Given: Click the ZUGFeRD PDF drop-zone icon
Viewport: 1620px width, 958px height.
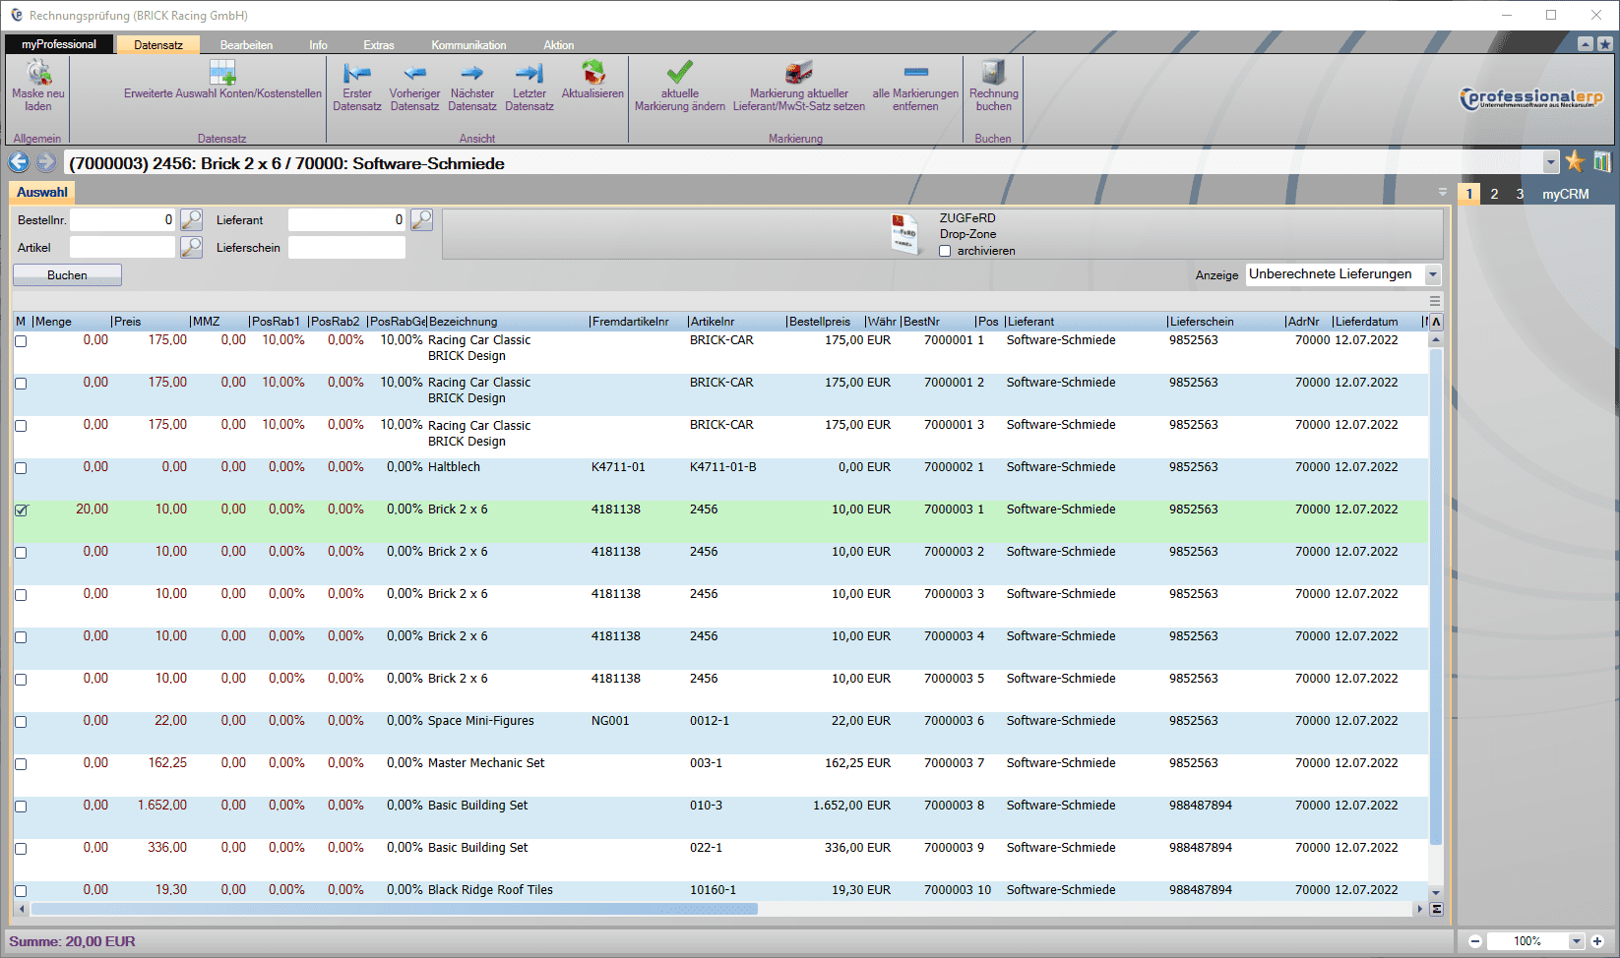Looking at the screenshot, I should click(904, 234).
